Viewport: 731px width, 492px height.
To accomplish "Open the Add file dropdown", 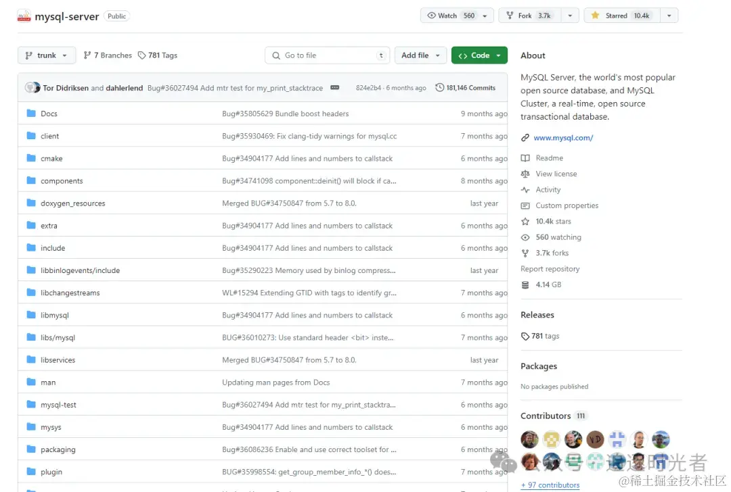I will [x=420, y=55].
